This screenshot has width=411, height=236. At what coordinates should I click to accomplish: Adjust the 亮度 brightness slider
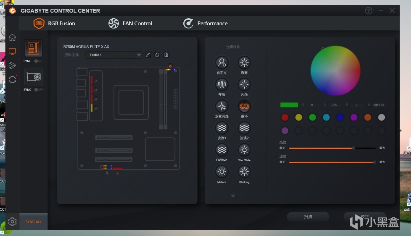pos(332,148)
